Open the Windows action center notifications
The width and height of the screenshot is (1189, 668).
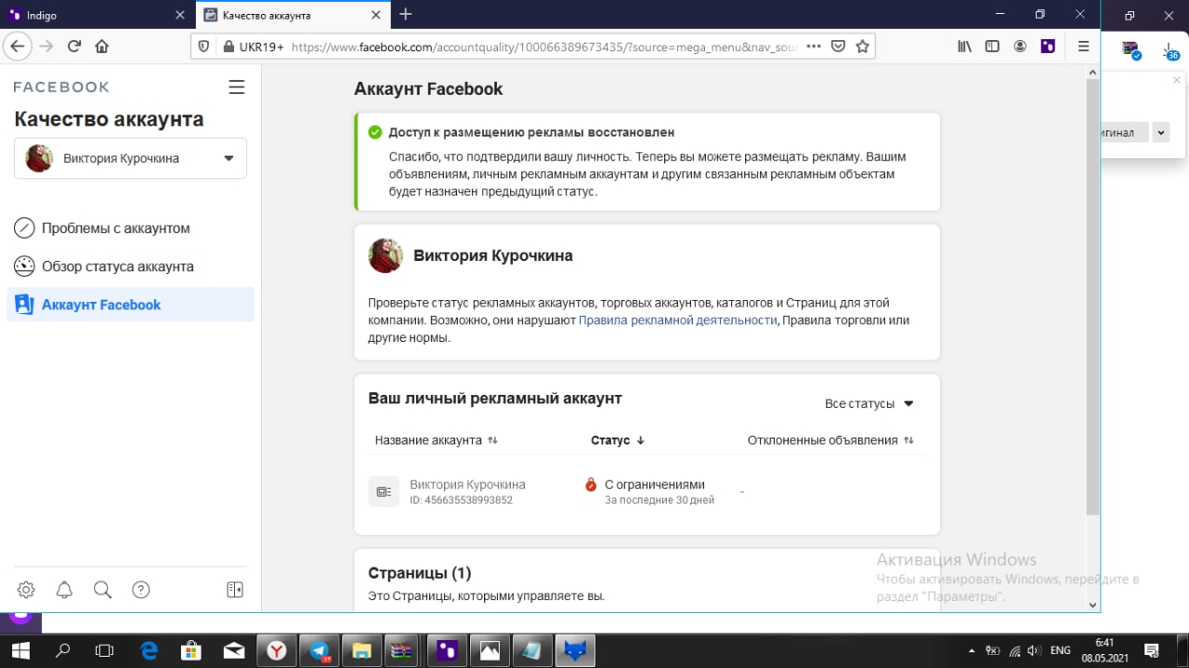(x=1151, y=649)
